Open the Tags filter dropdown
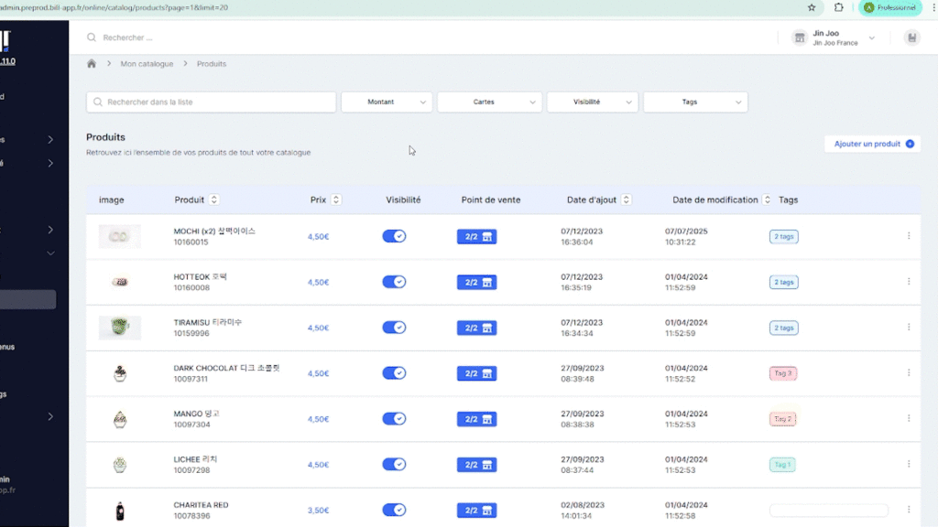 point(695,102)
